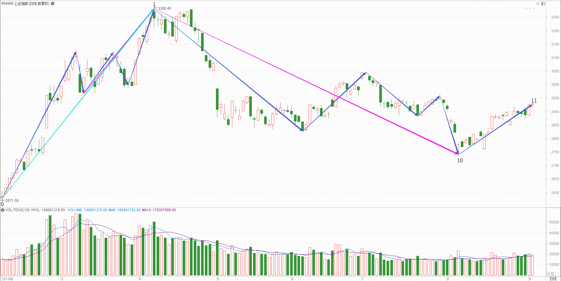Click the VOLUME value label
Image resolution: width=561 pixels, height=281 pixels.
[x=87, y=210]
